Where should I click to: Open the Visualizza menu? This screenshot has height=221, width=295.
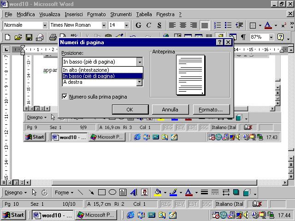pyautogui.click(x=50, y=14)
